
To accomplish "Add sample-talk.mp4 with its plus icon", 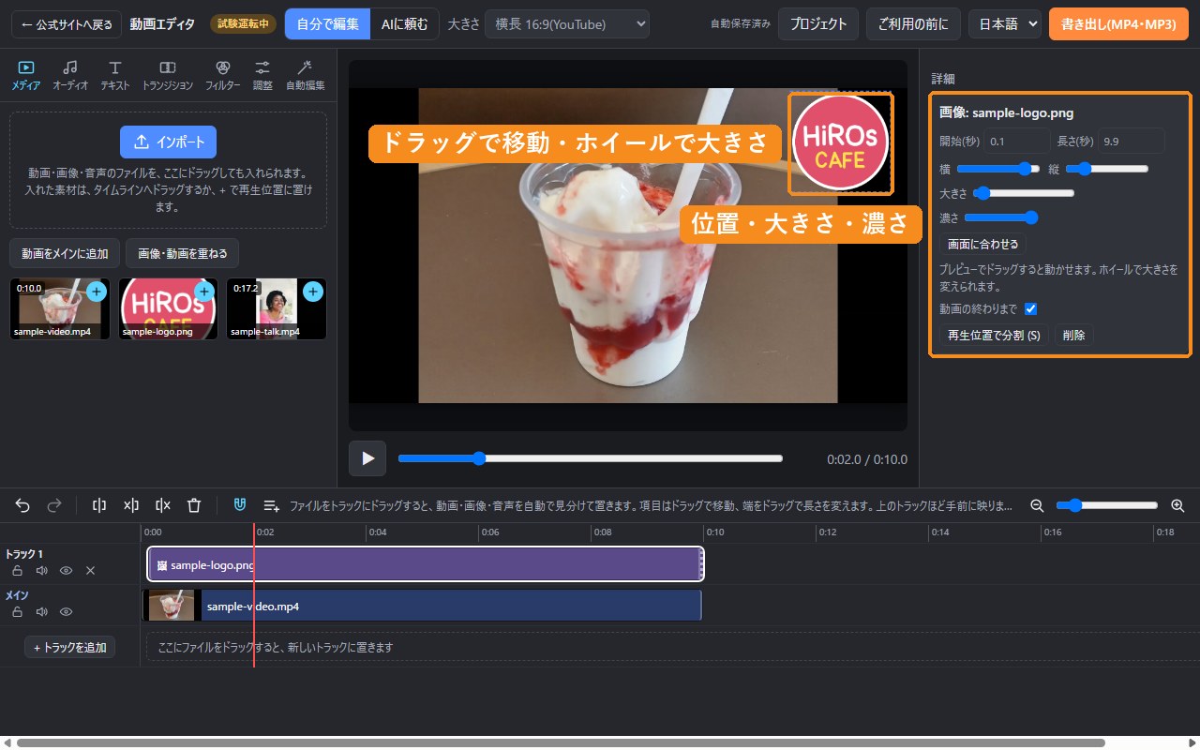I will point(313,292).
